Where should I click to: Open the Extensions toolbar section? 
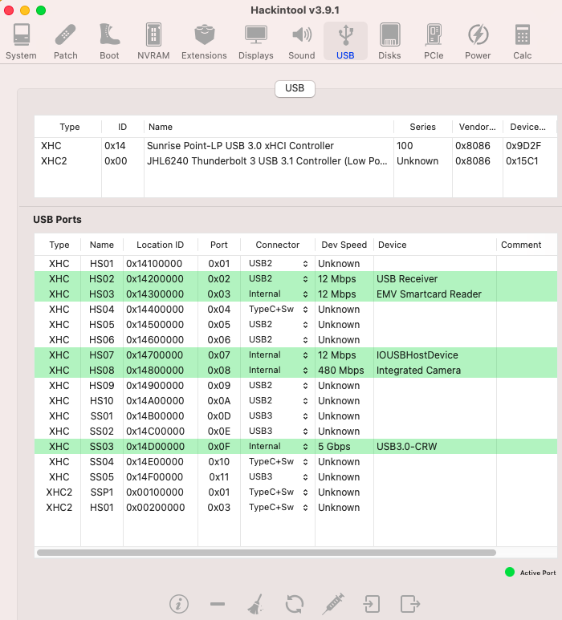coord(204,41)
